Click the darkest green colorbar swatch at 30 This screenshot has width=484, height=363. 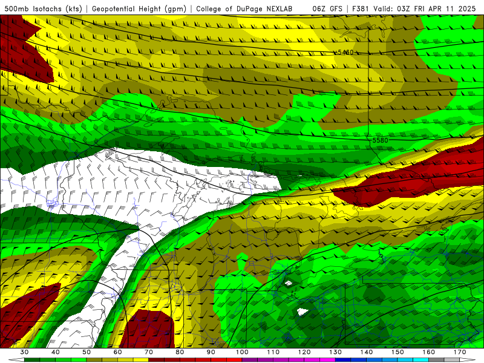point(32,360)
